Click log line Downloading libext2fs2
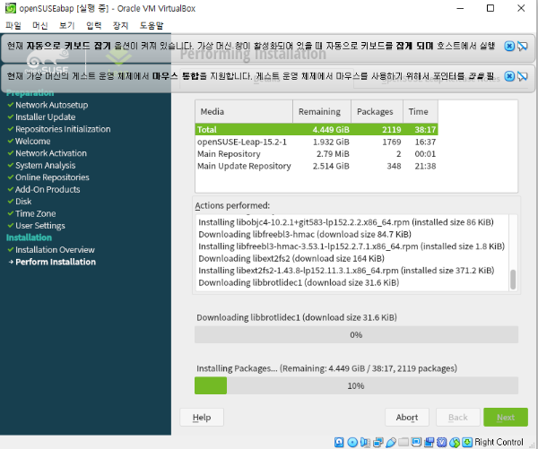The height and width of the screenshot is (449, 538). coord(291,258)
